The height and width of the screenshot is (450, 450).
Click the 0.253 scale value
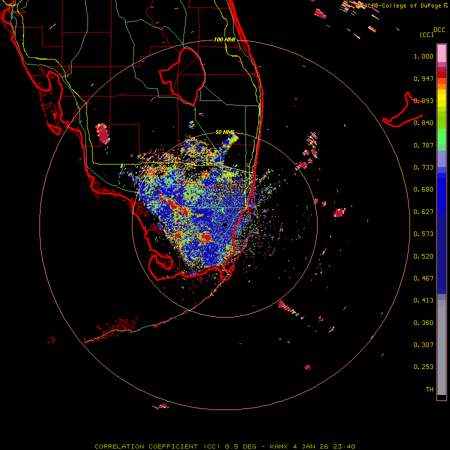click(423, 367)
